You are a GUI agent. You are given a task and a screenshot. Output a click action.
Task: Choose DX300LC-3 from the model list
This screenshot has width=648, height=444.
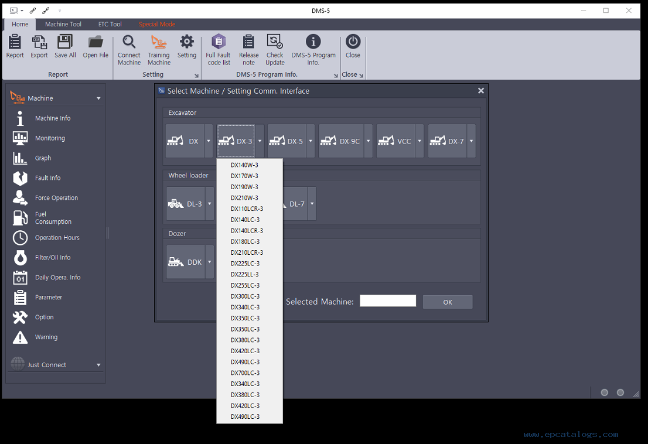pos(250,296)
